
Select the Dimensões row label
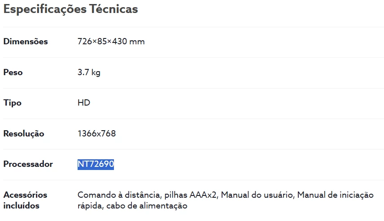(x=26, y=42)
